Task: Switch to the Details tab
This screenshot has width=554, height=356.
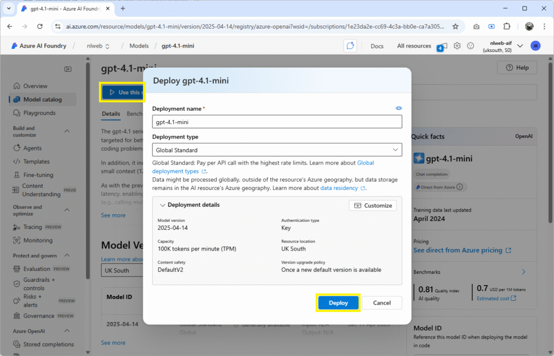Action: pyautogui.click(x=111, y=114)
